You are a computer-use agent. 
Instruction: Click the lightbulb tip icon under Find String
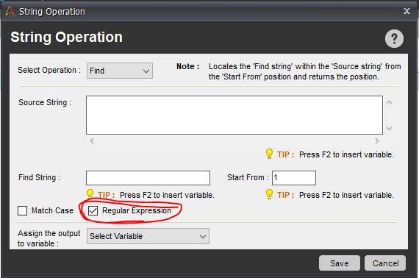90,194
